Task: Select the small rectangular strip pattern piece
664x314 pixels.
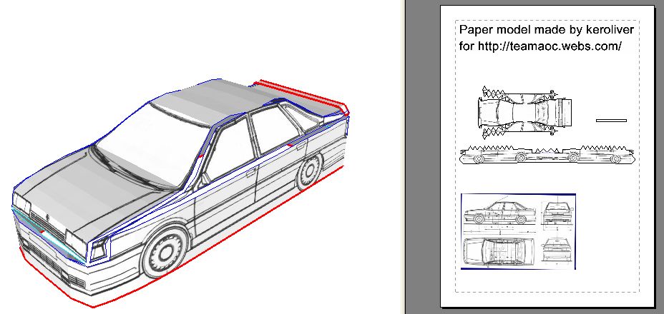Action: 611,121
